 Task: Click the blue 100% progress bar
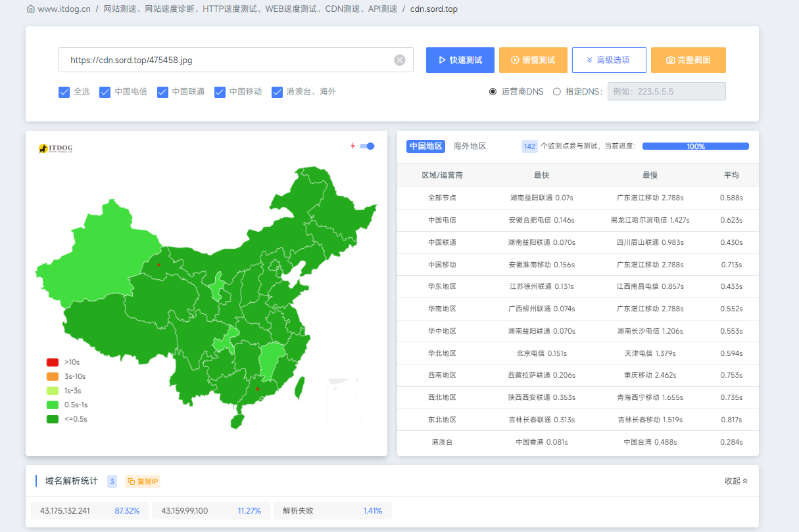click(x=695, y=146)
